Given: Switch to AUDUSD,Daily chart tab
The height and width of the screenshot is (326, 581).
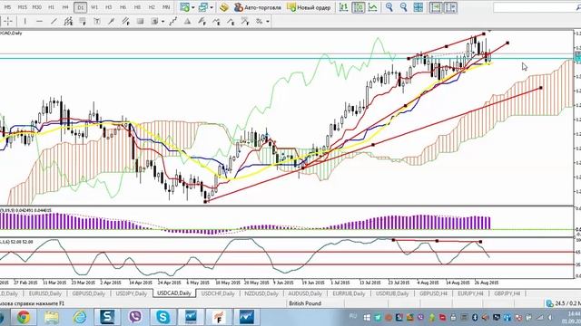Looking at the screenshot, I should click(x=305, y=293).
